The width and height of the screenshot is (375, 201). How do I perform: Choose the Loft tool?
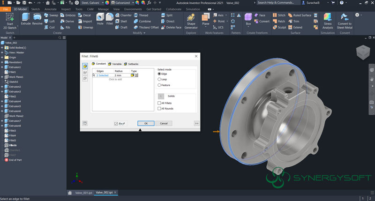click(50, 21)
